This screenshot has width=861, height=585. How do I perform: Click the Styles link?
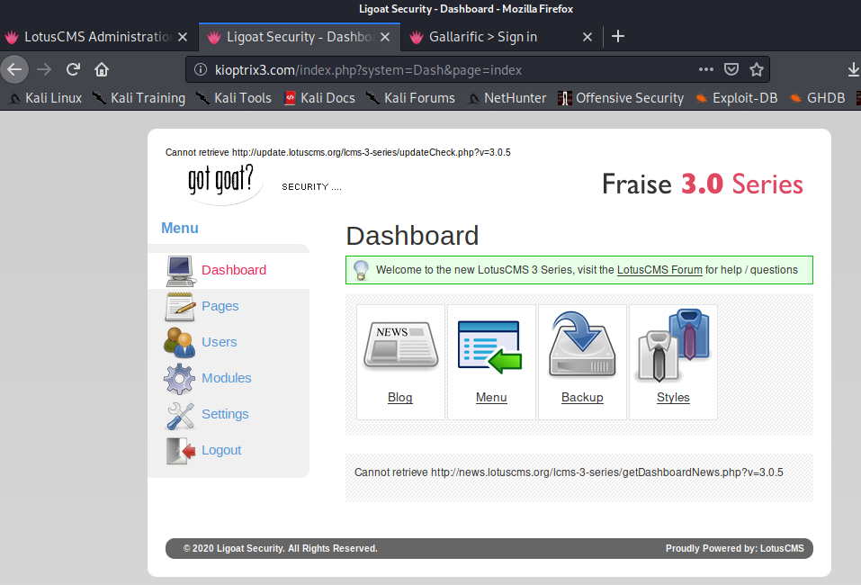coord(673,397)
